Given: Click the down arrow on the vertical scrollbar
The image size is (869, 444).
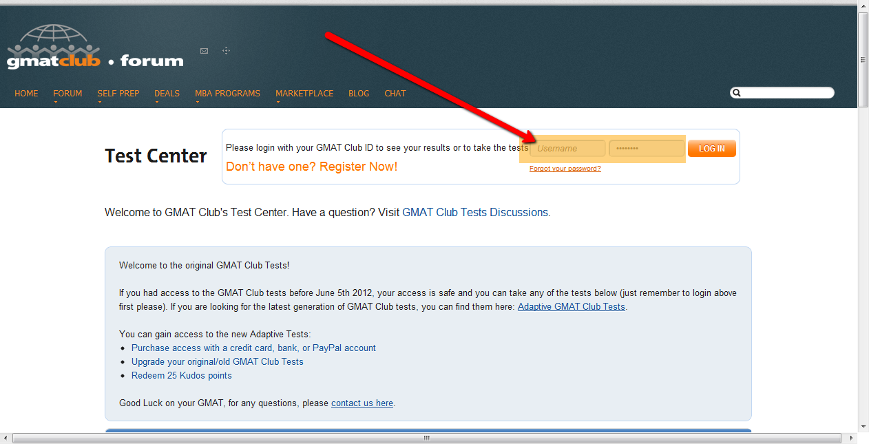Looking at the screenshot, I should [x=863, y=427].
